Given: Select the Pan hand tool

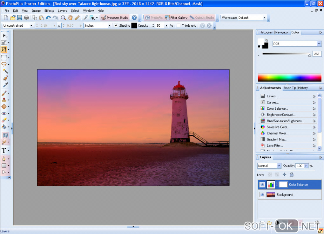Looking at the screenshot, I should (x=70, y=18).
